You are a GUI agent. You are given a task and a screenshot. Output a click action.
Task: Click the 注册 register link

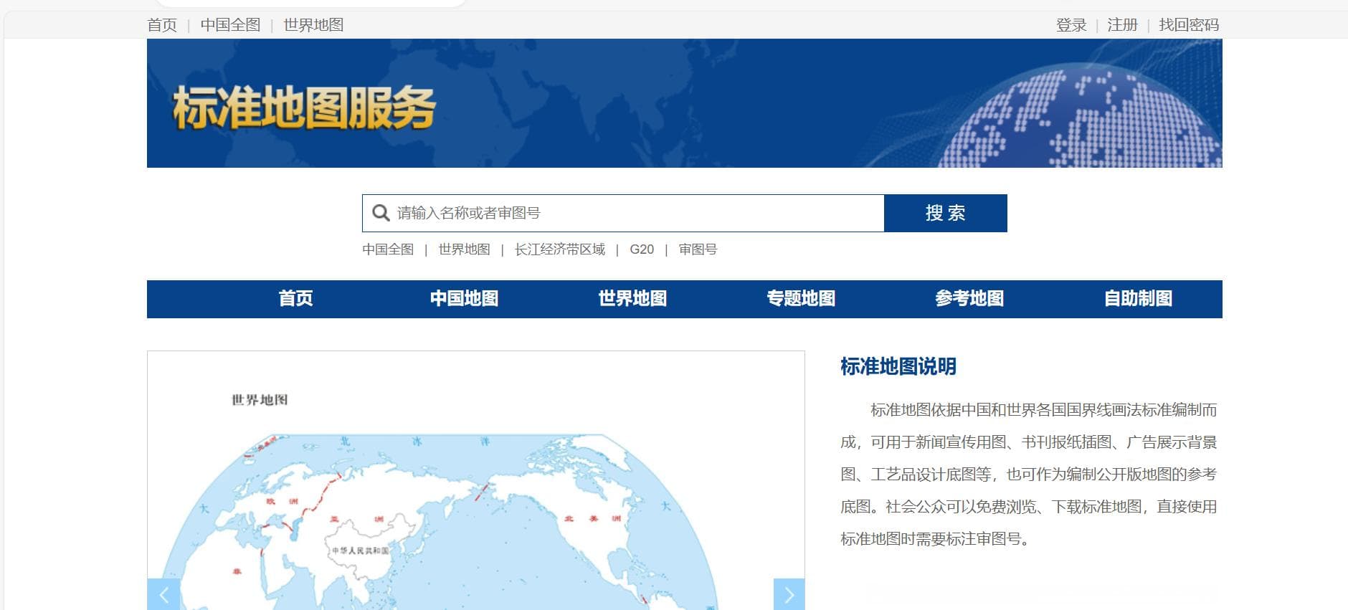[1122, 25]
